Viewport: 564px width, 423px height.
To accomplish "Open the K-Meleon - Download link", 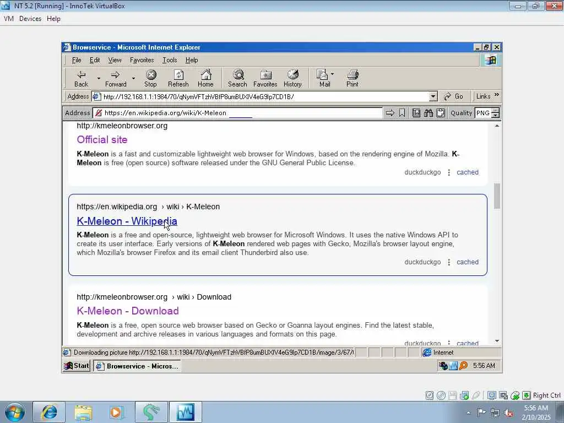I will click(x=128, y=311).
